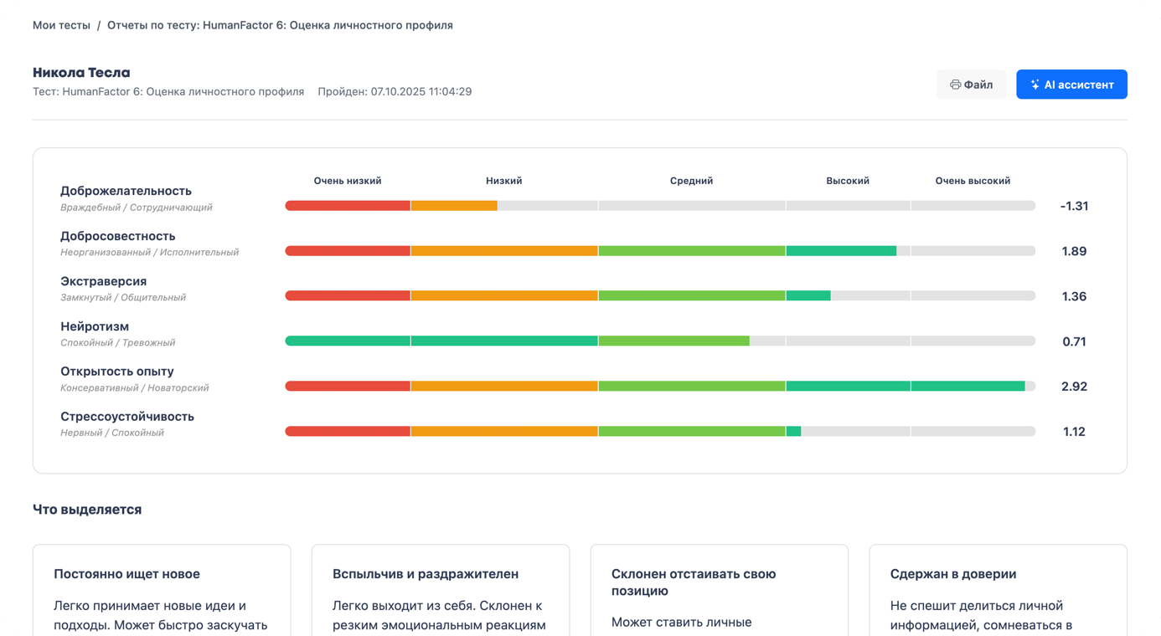Click the Добросовестность score bar

point(659,251)
